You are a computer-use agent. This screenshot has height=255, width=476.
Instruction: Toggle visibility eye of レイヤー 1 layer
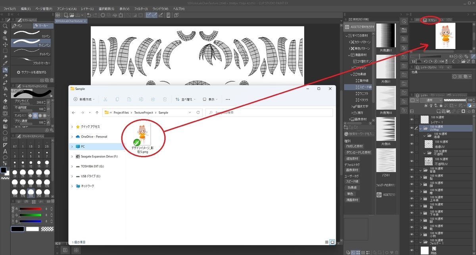pyautogui.click(x=411, y=120)
